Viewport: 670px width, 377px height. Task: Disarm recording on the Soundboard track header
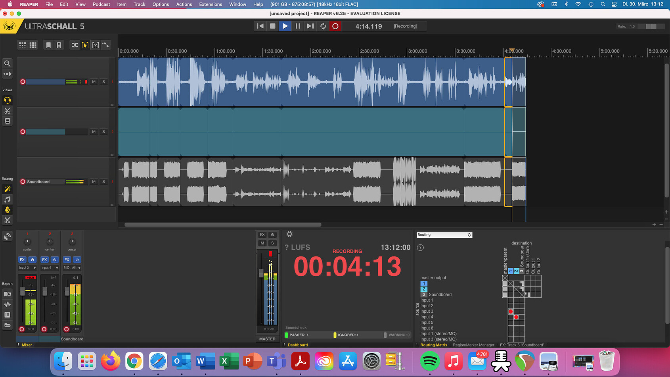tap(23, 182)
